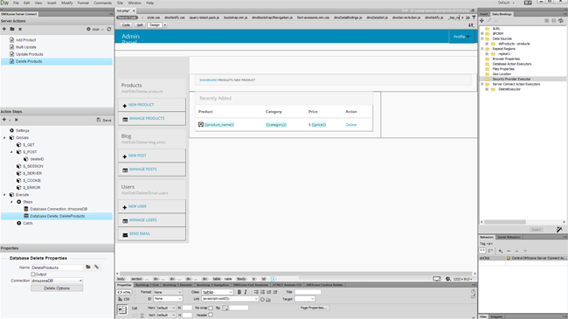Click the MANAGE USERS link
The height and width of the screenshot is (319, 568).
(143, 220)
